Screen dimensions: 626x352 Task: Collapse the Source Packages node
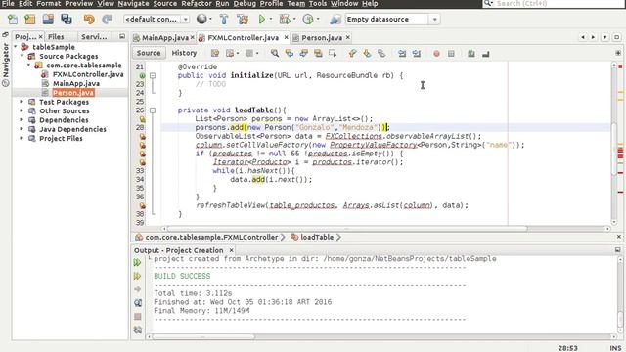[x=22, y=56]
